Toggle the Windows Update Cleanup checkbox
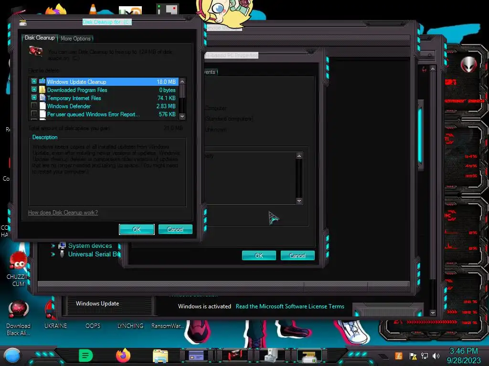Screen dimensions: 489x366 point(34,81)
